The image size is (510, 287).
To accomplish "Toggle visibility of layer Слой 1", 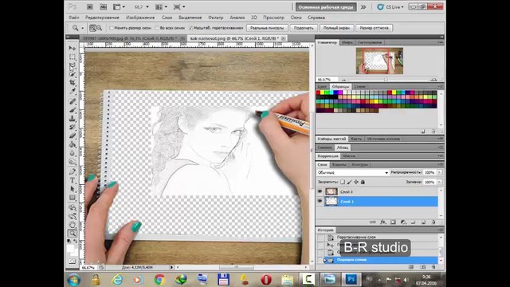I will (320, 202).
